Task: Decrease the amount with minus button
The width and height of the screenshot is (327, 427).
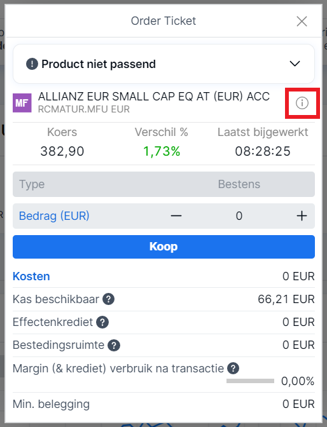Action: point(176,216)
